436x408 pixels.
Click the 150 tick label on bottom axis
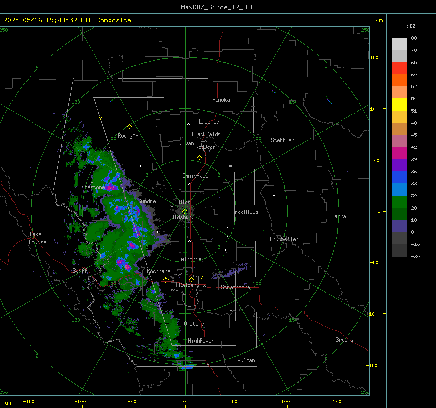pos(337,401)
